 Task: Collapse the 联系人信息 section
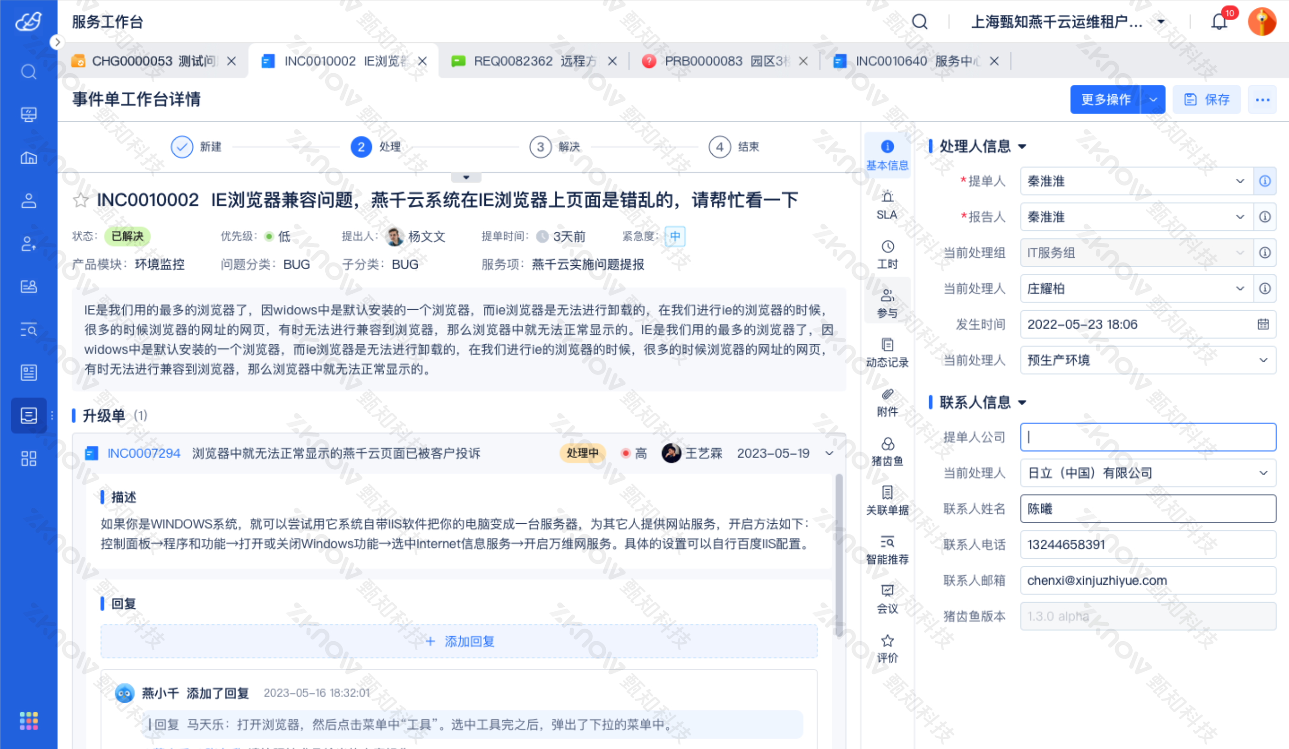point(1022,402)
